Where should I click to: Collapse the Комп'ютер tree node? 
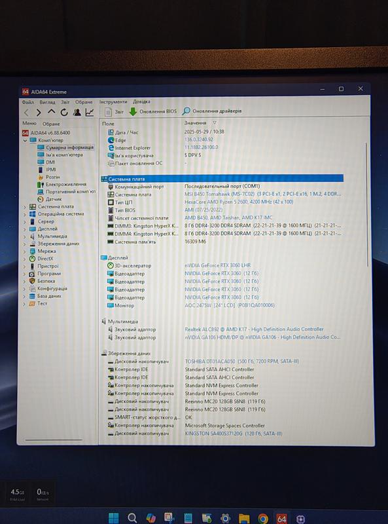25,140
